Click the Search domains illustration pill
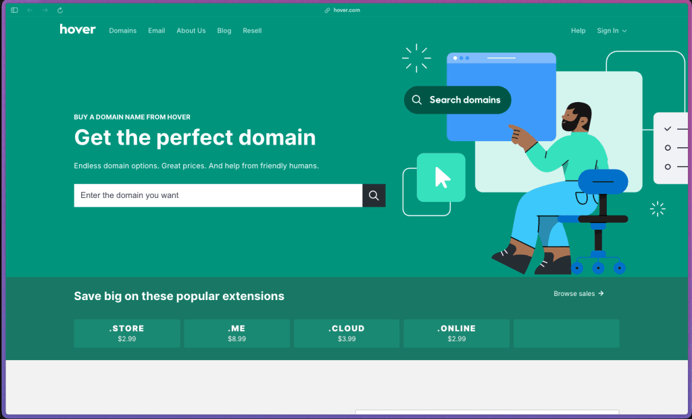 (x=458, y=100)
